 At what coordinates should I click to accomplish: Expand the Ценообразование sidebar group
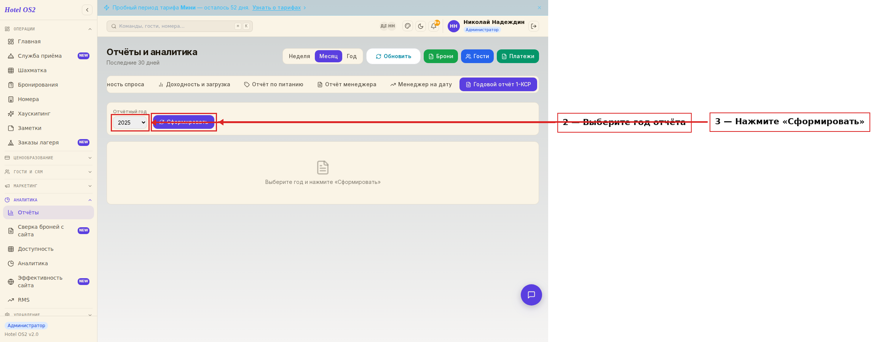point(48,158)
